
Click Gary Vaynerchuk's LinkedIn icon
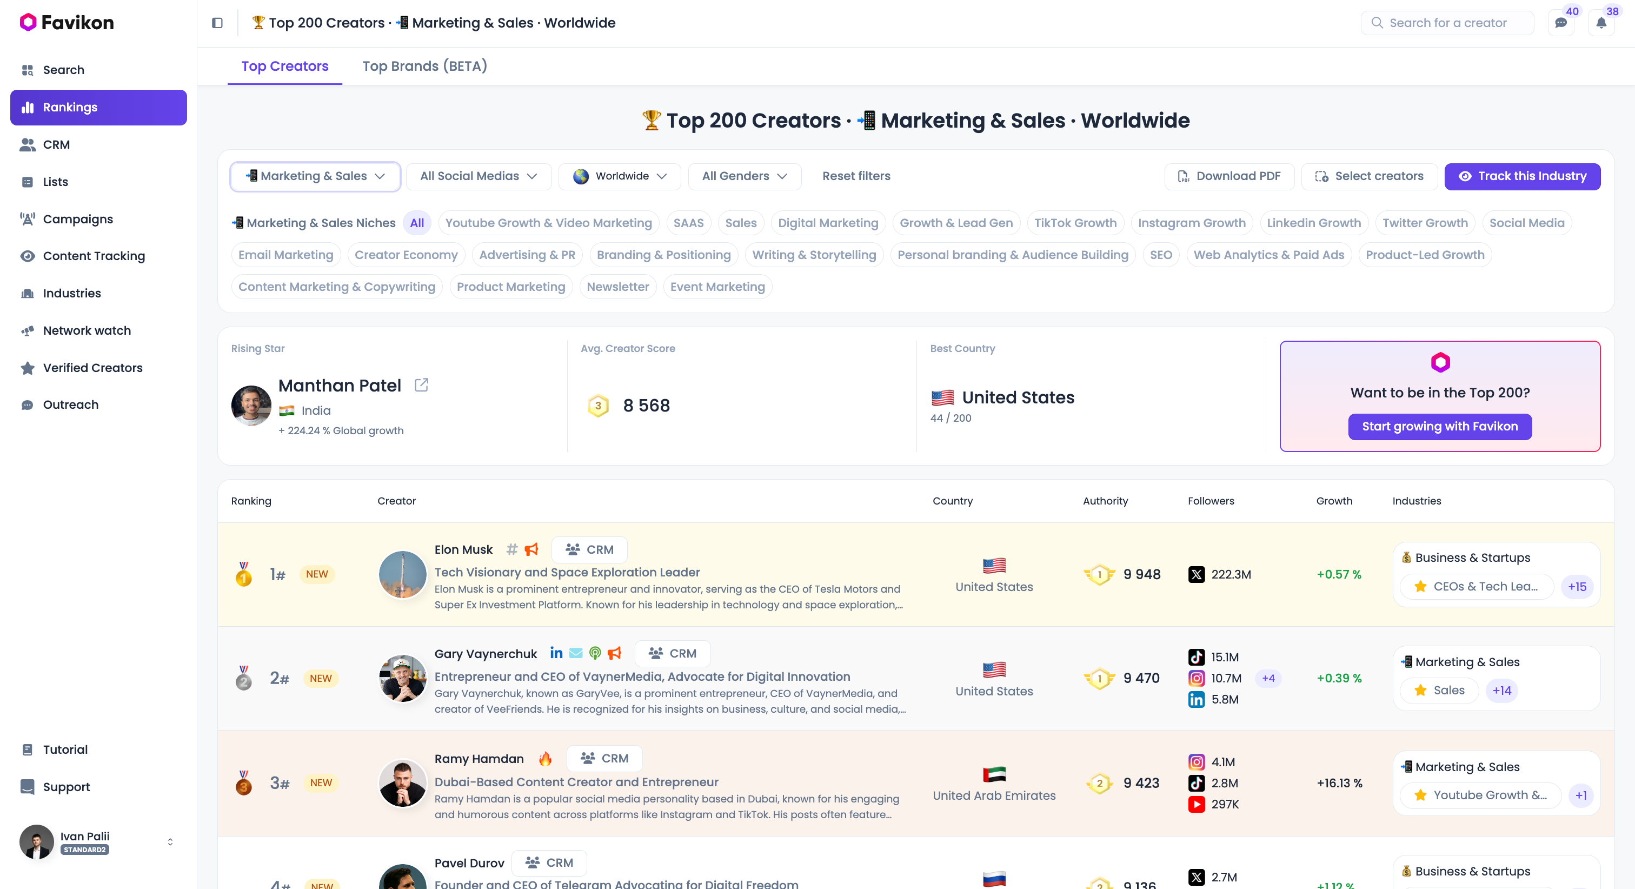point(556,653)
